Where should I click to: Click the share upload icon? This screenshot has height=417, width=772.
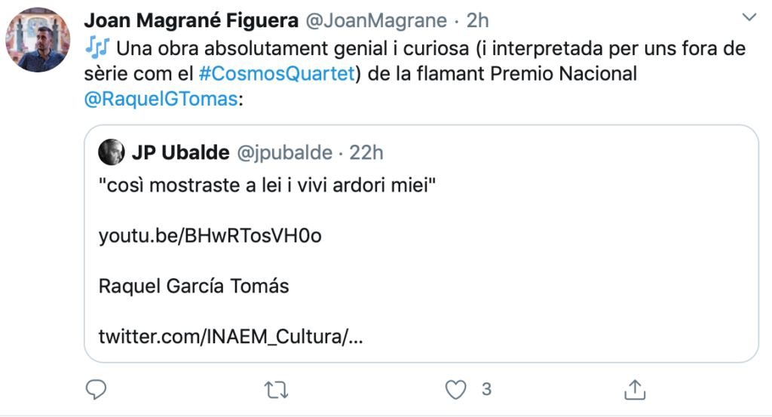pyautogui.click(x=633, y=389)
